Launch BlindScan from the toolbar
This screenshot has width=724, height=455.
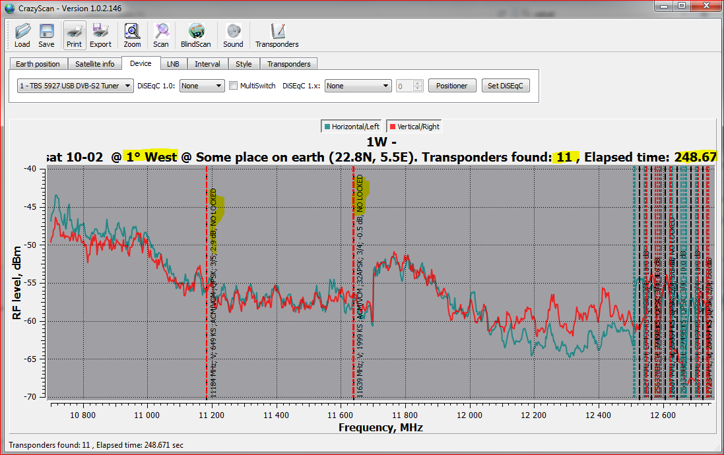pyautogui.click(x=196, y=36)
